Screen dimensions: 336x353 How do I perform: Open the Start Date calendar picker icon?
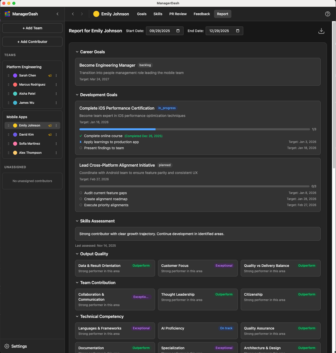178,31
